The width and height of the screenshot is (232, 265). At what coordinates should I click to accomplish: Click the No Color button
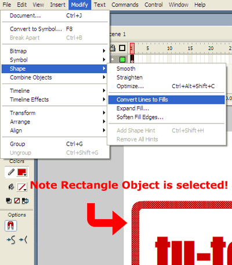tap(17, 201)
